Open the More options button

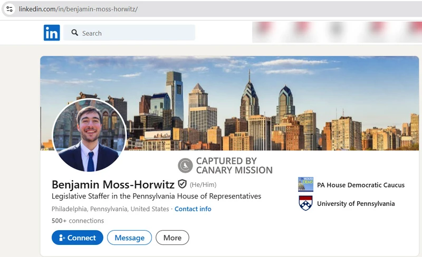pyautogui.click(x=172, y=238)
